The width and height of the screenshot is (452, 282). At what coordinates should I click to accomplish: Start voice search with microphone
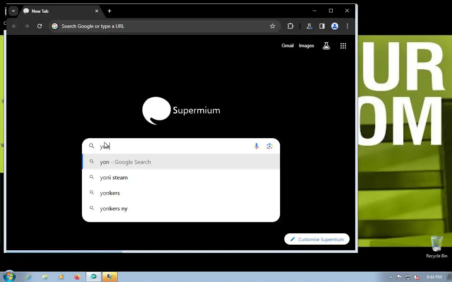(x=257, y=146)
